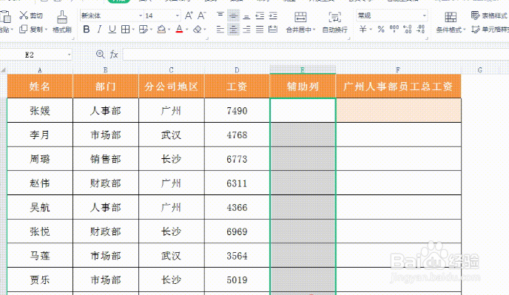The image size is (509, 295).
Task: Toggle middle vertical alignment
Action: click(233, 16)
